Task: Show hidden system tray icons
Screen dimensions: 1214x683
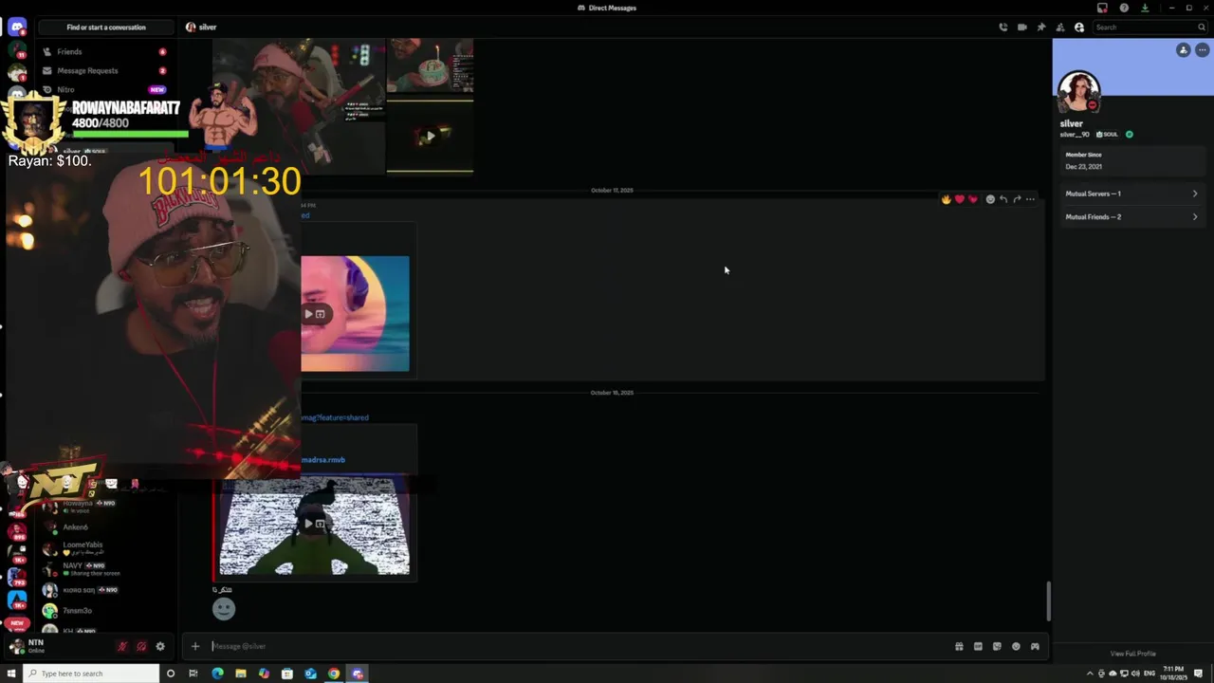Action: tap(1089, 674)
